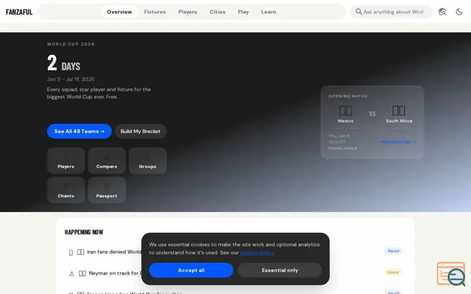The width and height of the screenshot is (471, 294).
Task: Toggle dark mode moon icon
Action: point(459,12)
